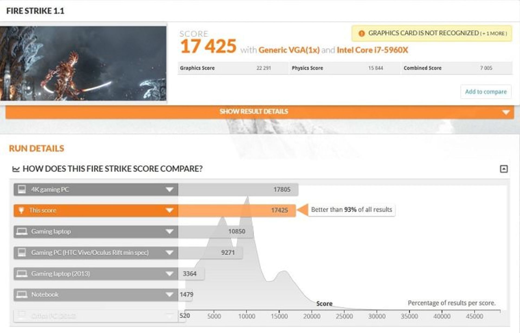Click the (+1 MORE) warning text

point(493,34)
